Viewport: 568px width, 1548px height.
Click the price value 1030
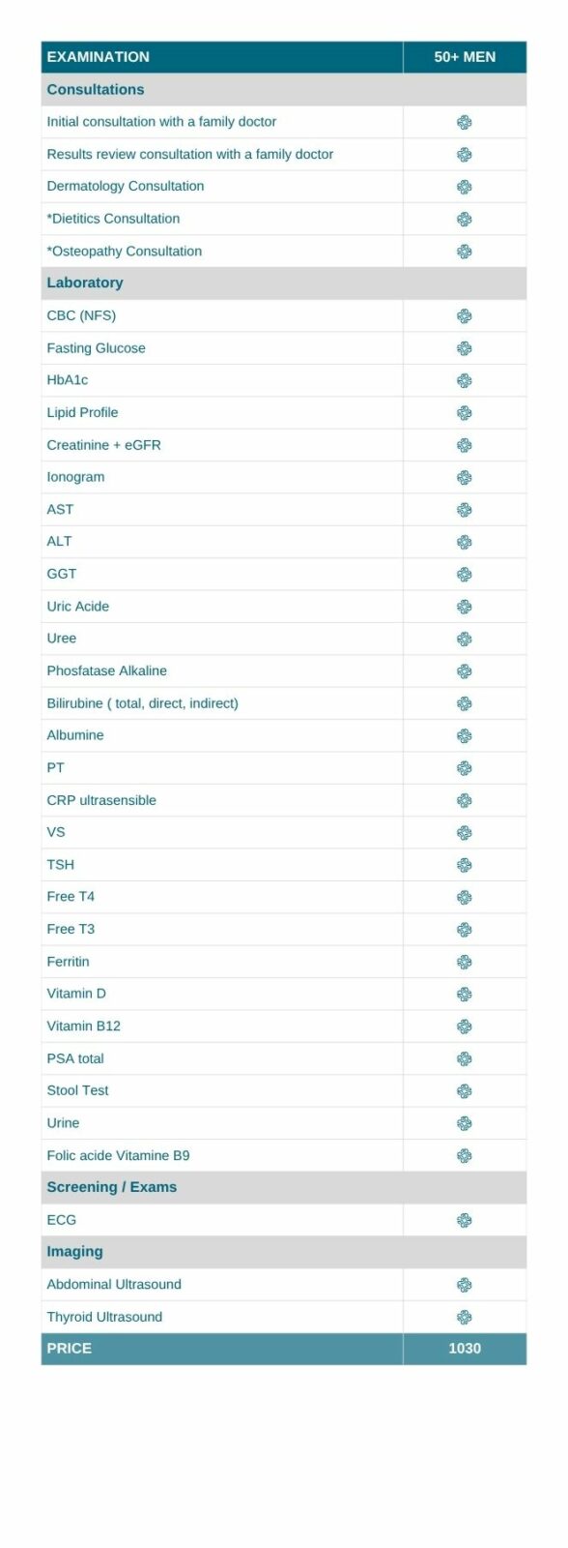pyautogui.click(x=465, y=1348)
